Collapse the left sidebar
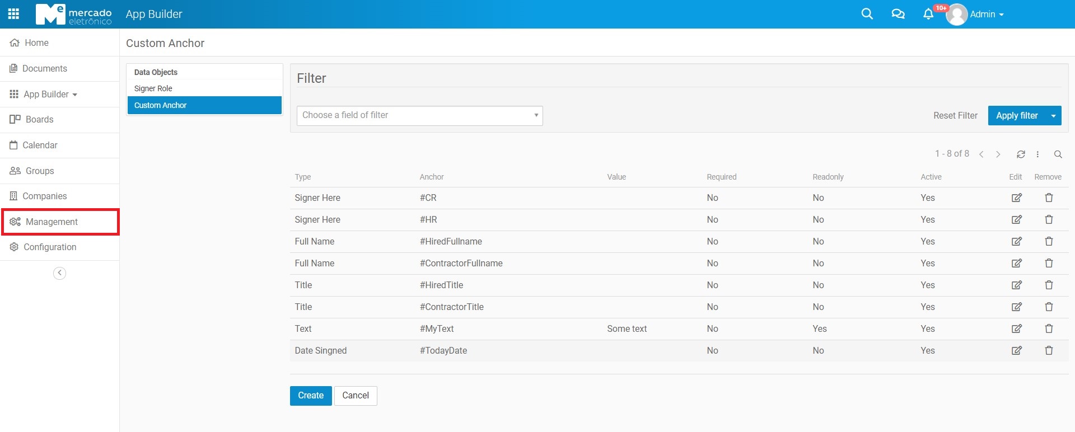Image resolution: width=1075 pixels, height=432 pixels. click(59, 273)
